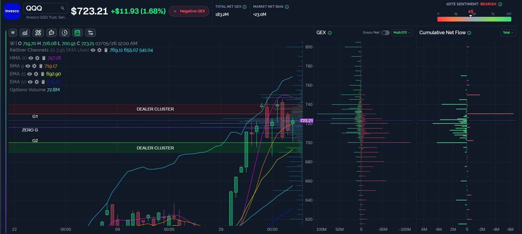The image size is (522, 234).
Task: Show info for Market Net Bias
Action: (287, 7)
